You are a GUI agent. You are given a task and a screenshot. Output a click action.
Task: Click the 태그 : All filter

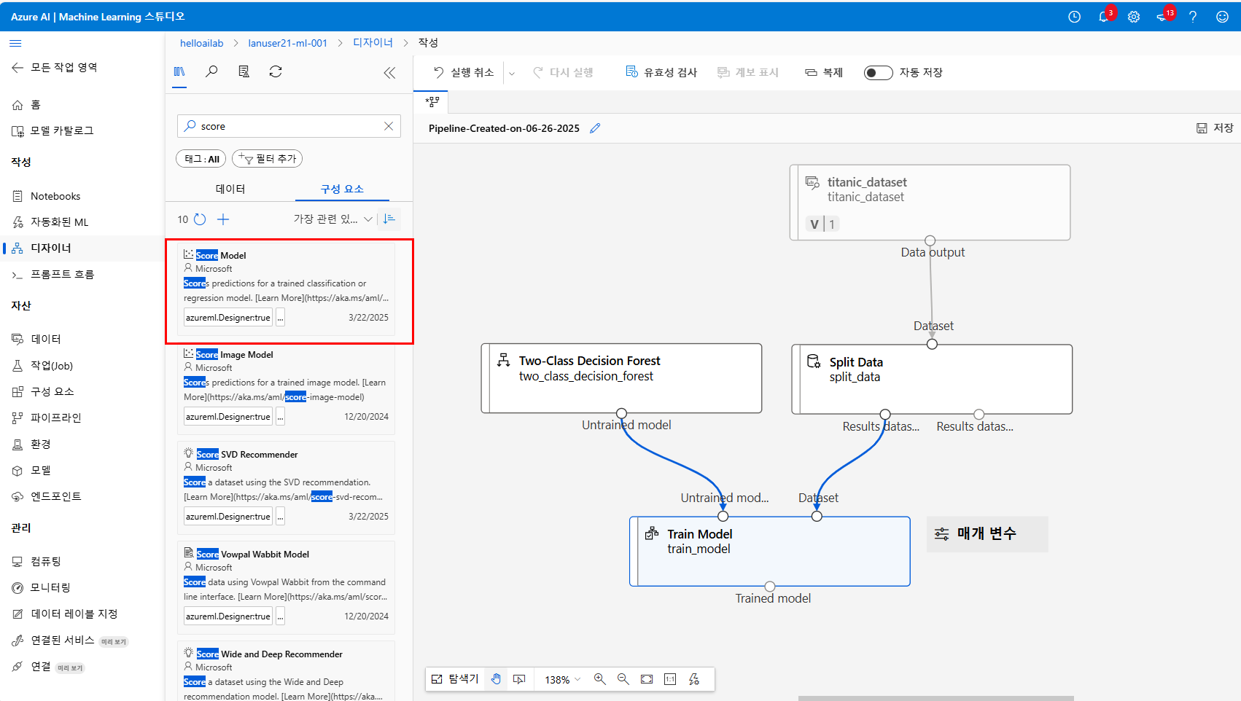(x=201, y=158)
